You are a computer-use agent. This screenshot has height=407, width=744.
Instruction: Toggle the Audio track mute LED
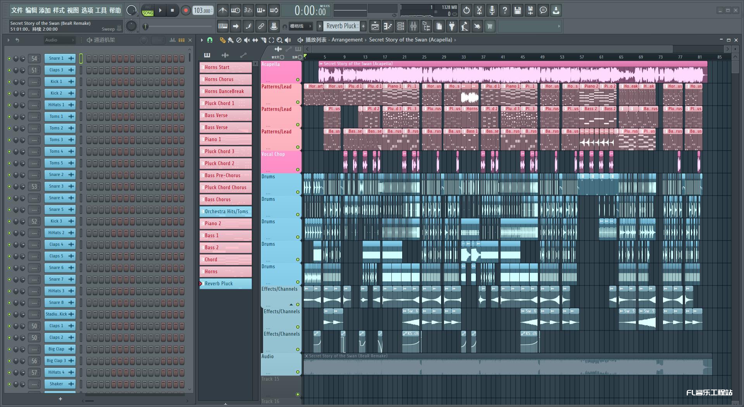click(298, 372)
